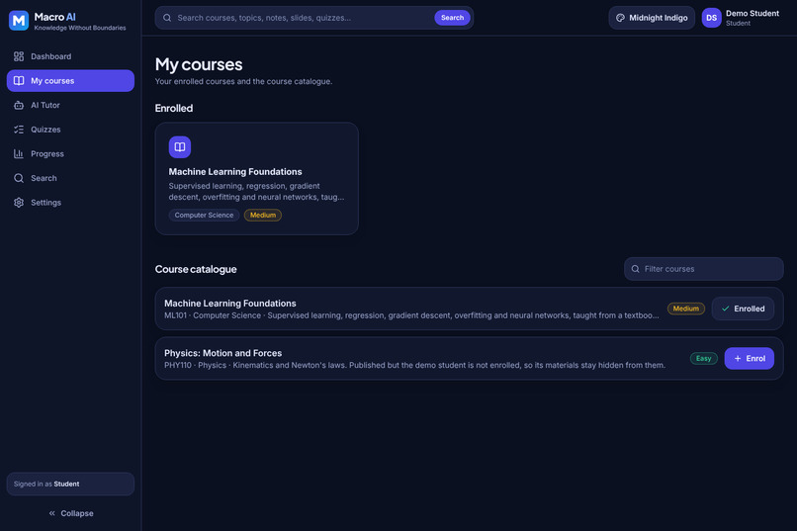Open the enrolled Machine Learning Foundations card
Viewport: 797px width, 531px height.
[x=257, y=178]
